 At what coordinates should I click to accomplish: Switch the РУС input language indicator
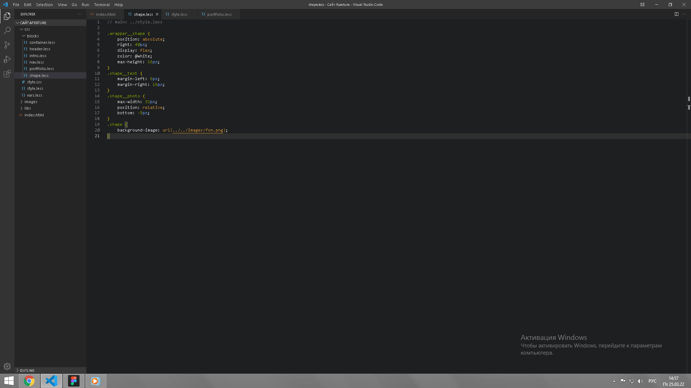click(x=652, y=381)
